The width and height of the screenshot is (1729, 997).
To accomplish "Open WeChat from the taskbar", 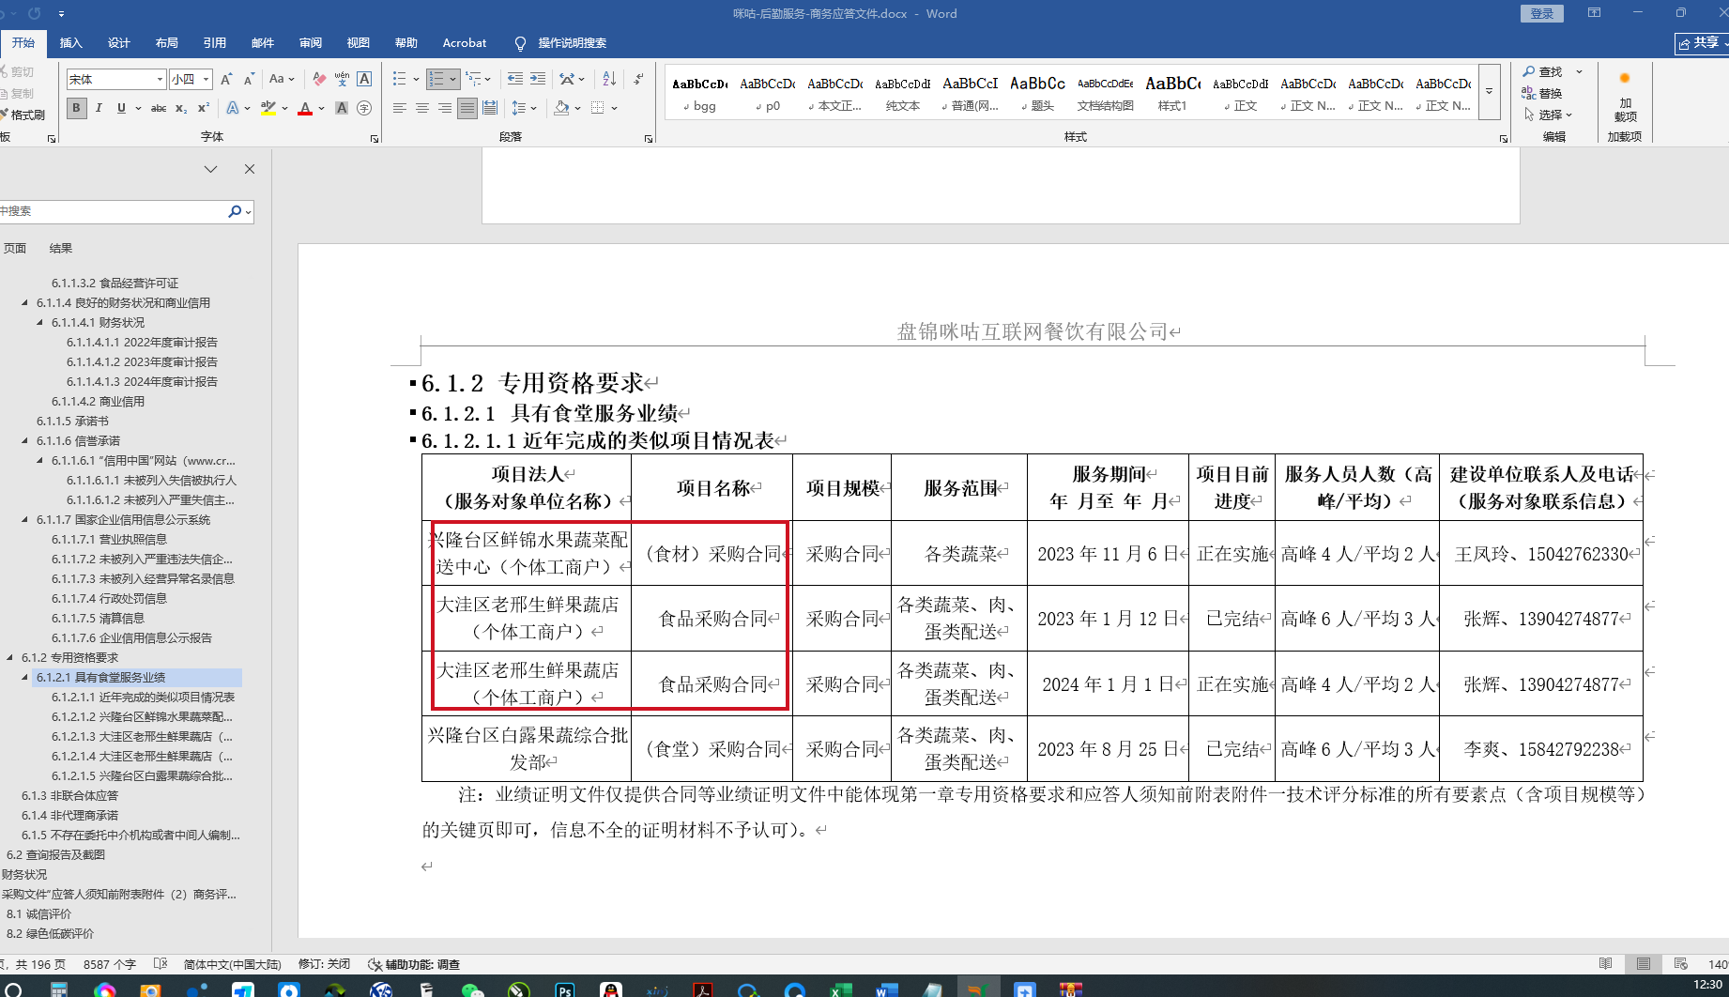I will [x=473, y=989].
